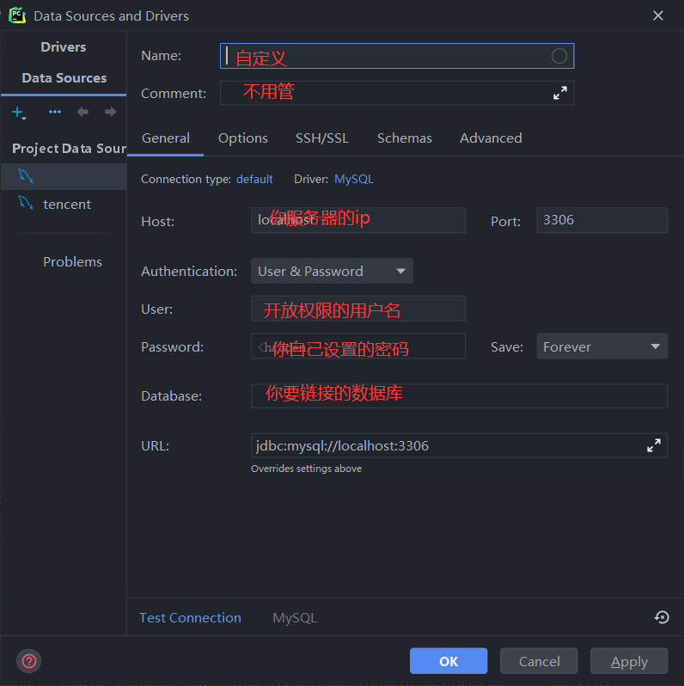Image resolution: width=684 pixels, height=686 pixels.
Task: Focus the Comment input field
Action: point(397,93)
